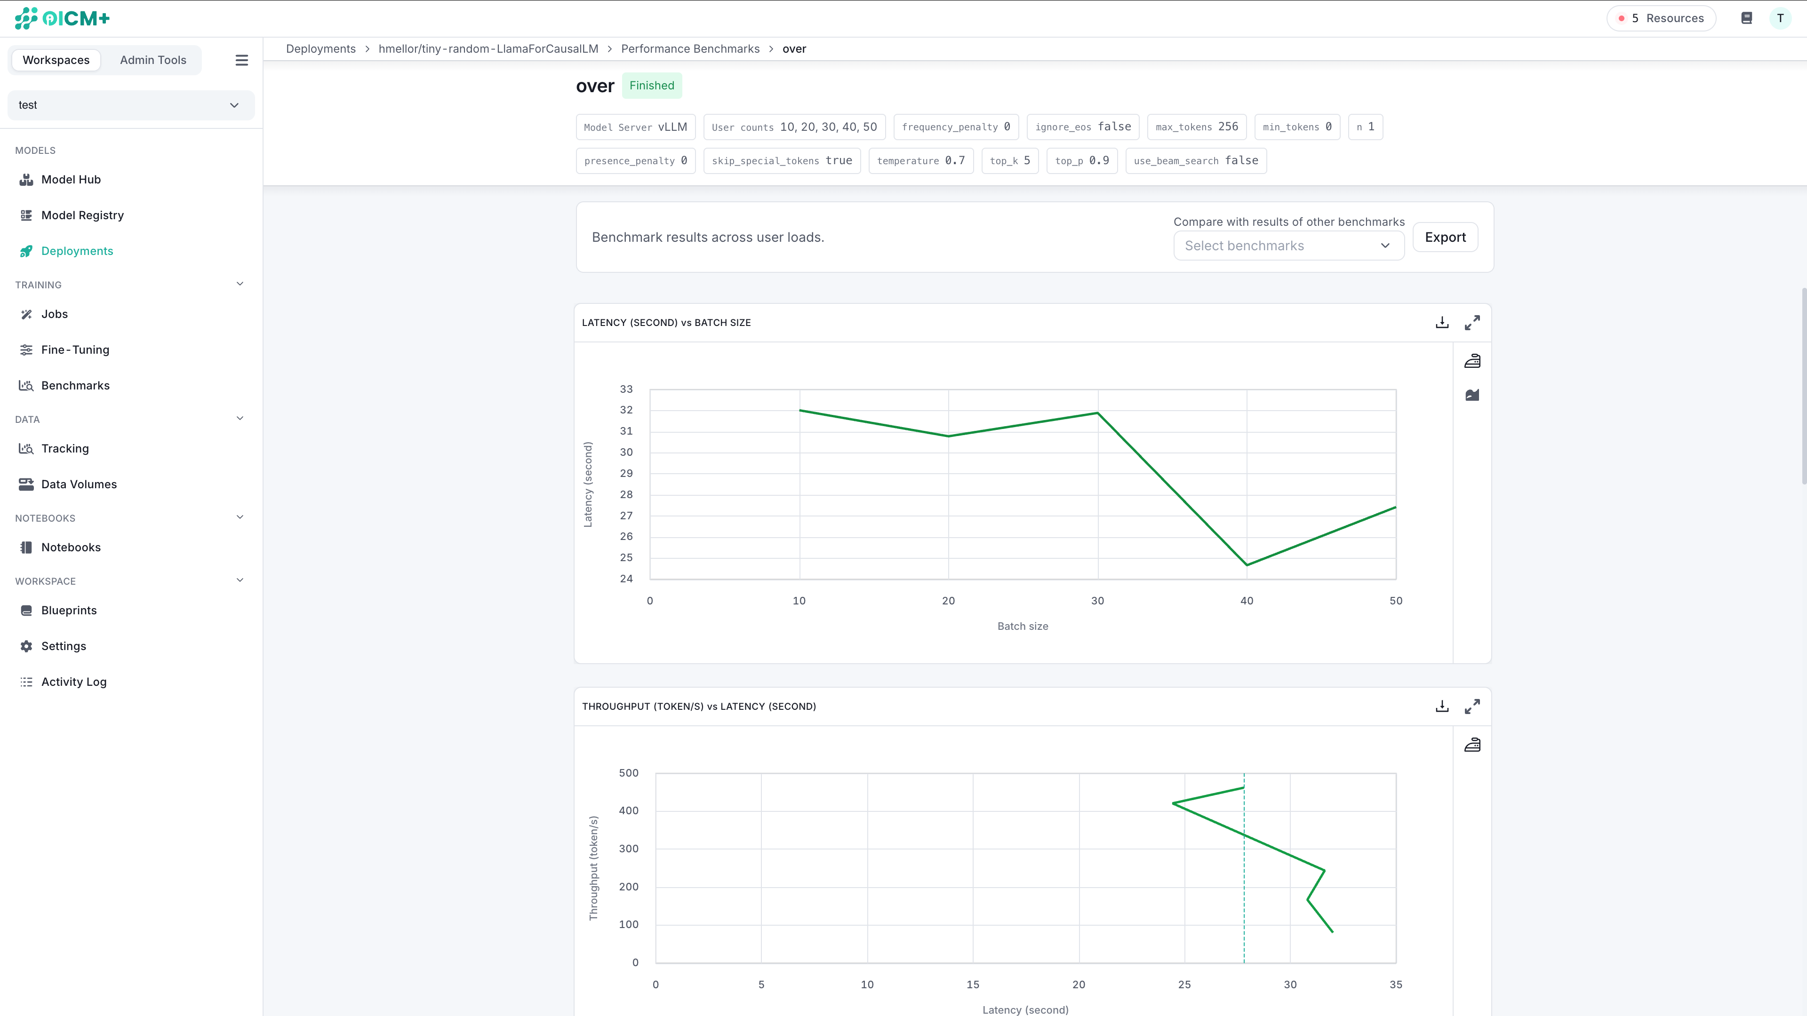This screenshot has width=1807, height=1016.
Task: Click the Export button
Action: pyautogui.click(x=1445, y=237)
